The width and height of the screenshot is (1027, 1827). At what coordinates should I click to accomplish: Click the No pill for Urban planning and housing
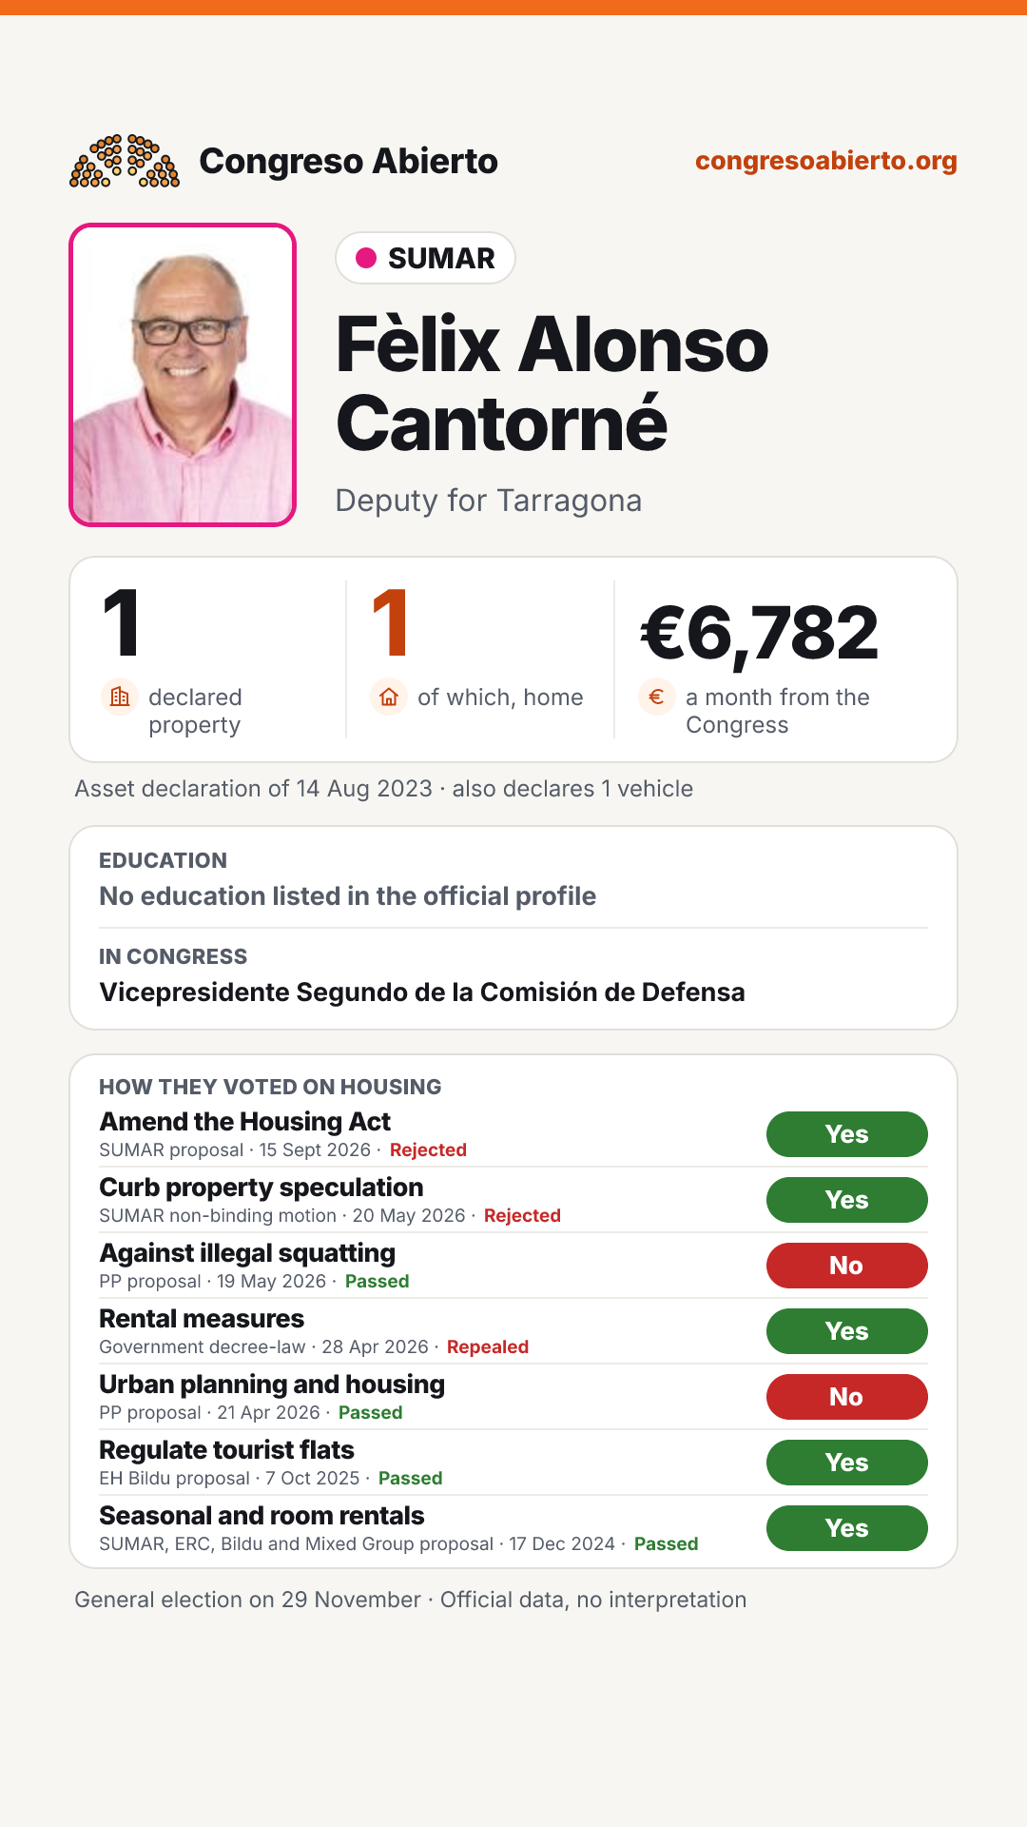point(846,1397)
